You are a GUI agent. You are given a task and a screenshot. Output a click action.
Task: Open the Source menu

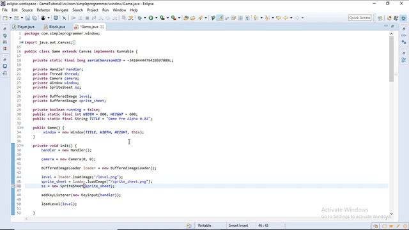[x=27, y=10]
